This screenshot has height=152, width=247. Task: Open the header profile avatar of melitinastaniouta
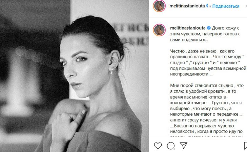click(x=159, y=6)
